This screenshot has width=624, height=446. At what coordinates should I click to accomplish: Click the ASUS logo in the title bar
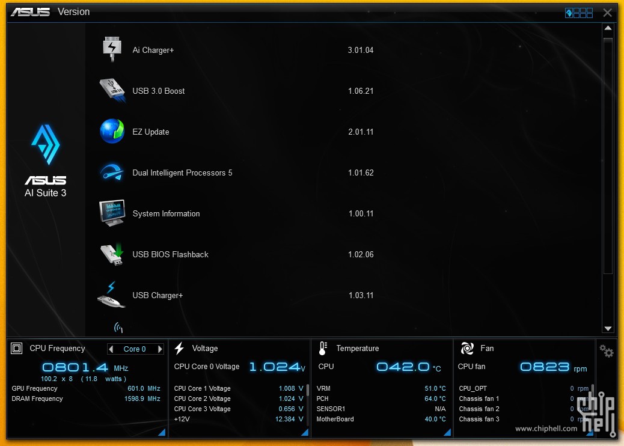(x=30, y=12)
